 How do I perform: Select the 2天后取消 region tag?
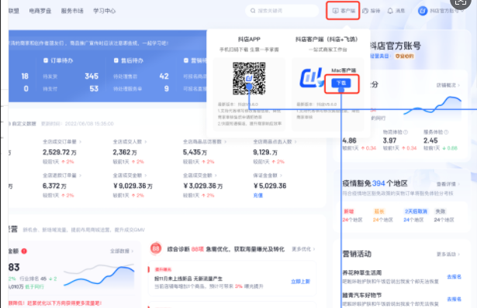click(416, 211)
